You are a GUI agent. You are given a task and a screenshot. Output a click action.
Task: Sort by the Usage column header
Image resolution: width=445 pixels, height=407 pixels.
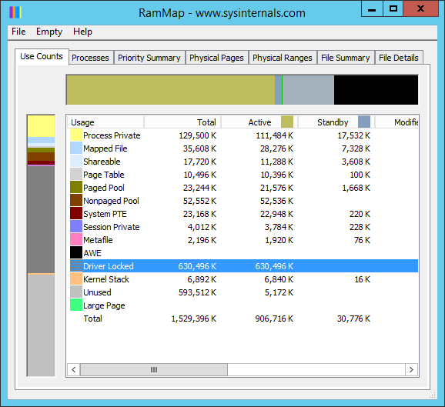[x=105, y=122]
